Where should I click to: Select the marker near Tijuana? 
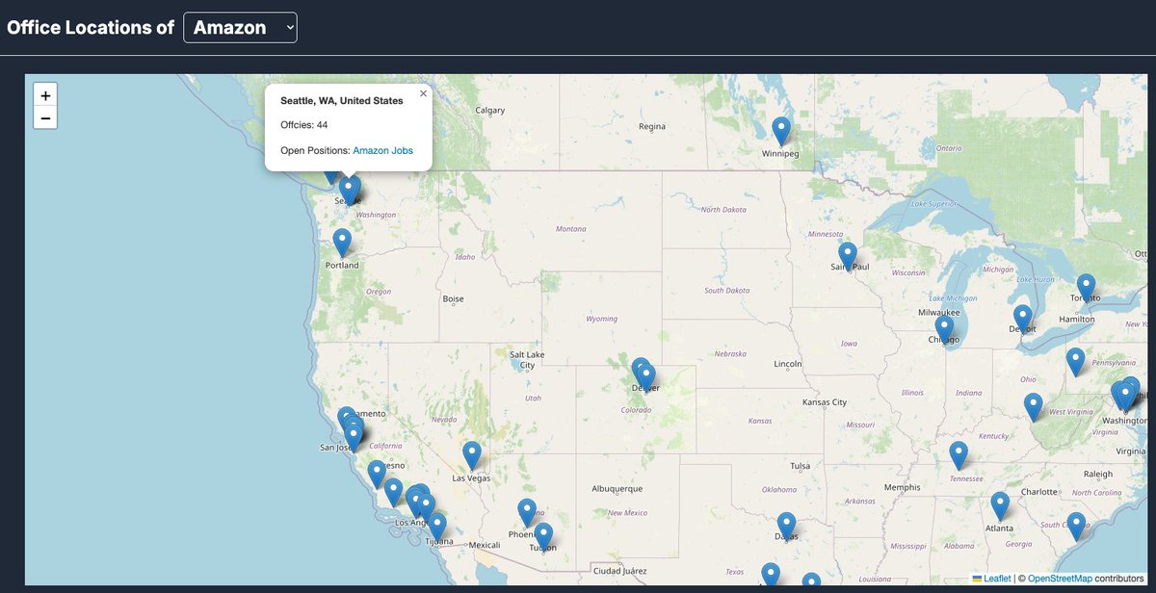point(437,529)
